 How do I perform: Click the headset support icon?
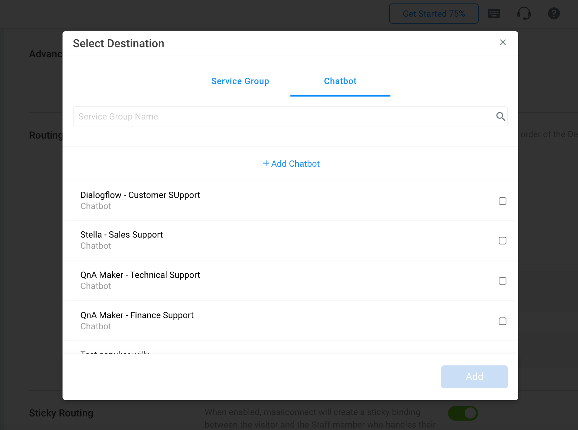524,14
